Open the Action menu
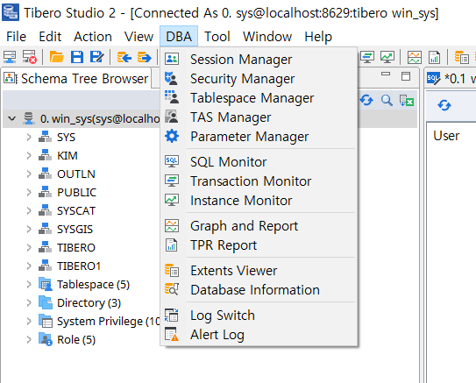This screenshot has width=476, height=383. (93, 37)
